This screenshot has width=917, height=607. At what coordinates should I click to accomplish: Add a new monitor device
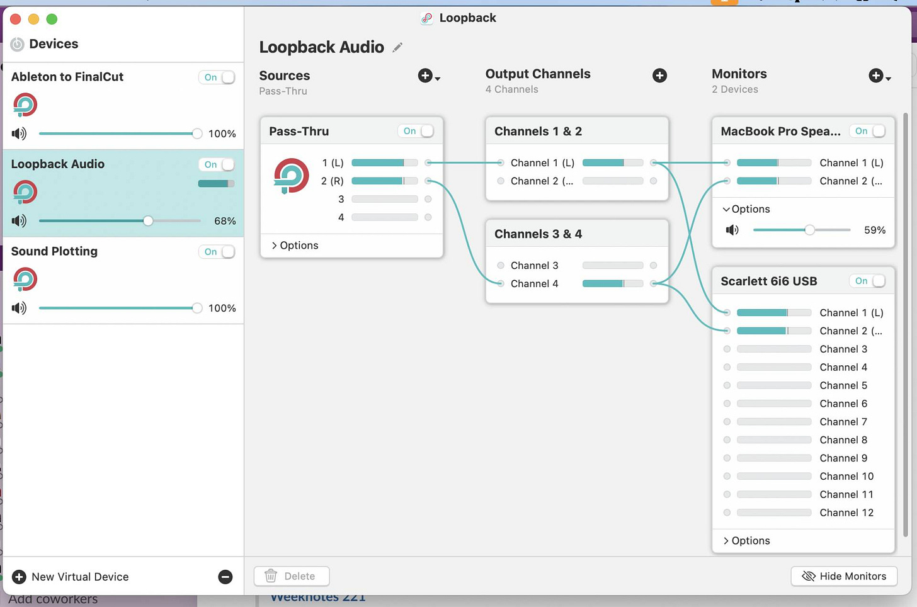tap(879, 76)
